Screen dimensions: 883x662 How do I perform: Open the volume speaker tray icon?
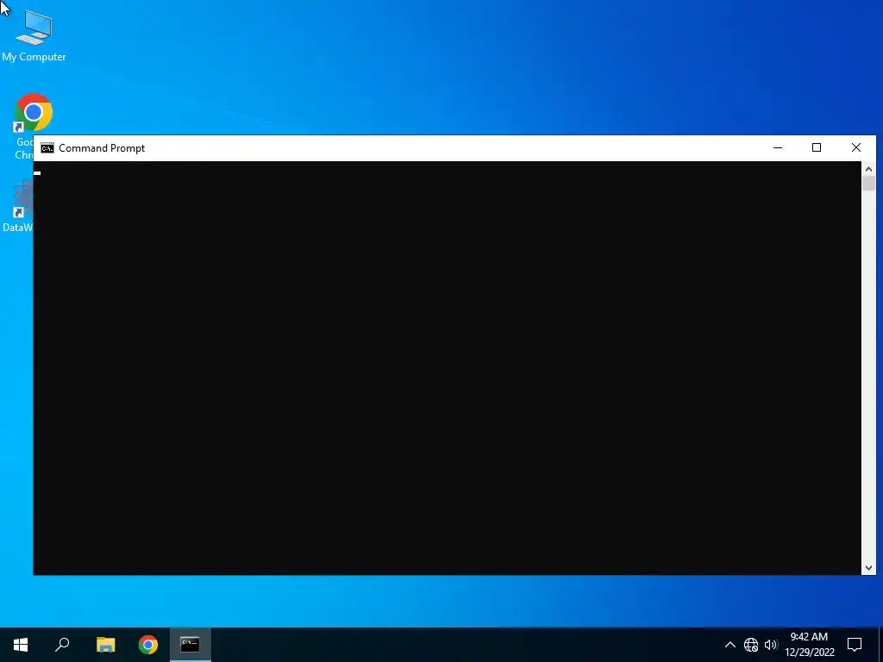[771, 645]
